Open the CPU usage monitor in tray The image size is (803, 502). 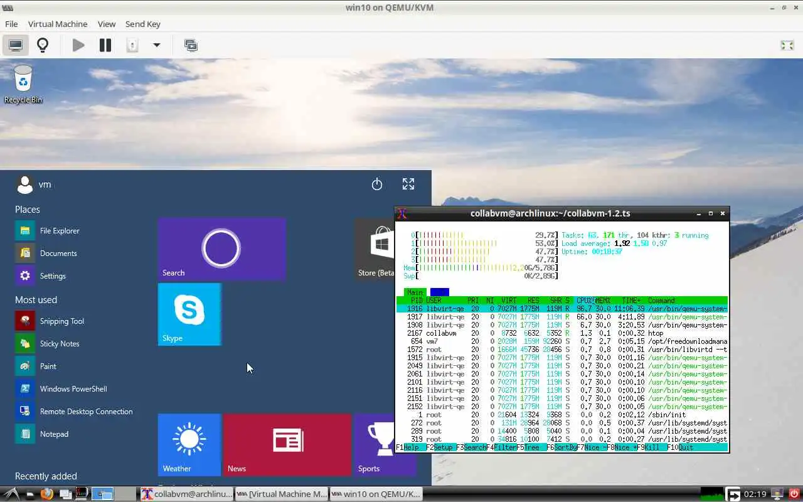711,494
